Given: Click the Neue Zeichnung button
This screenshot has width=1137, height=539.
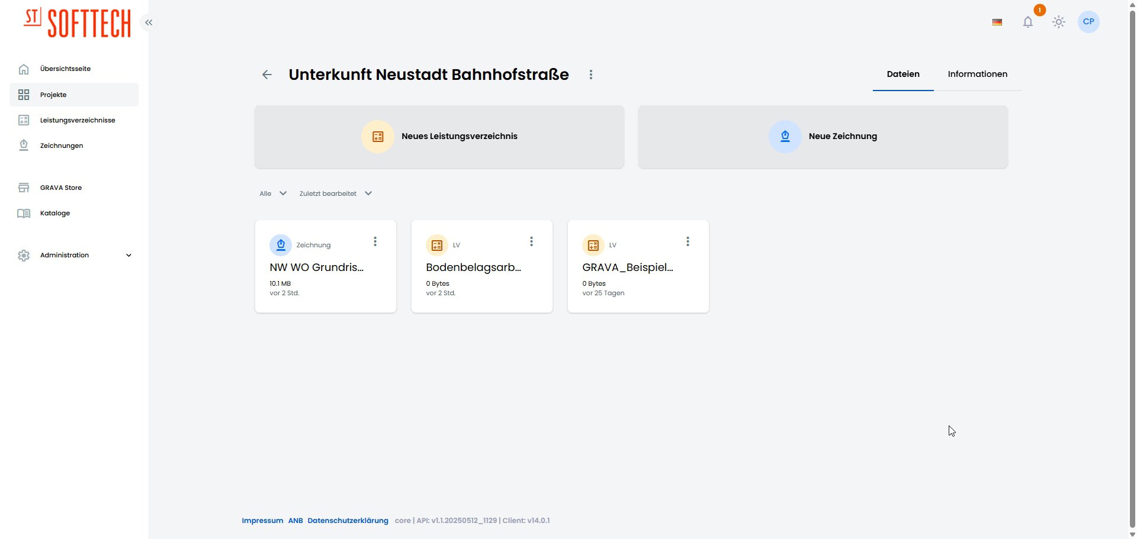Looking at the screenshot, I should point(823,137).
